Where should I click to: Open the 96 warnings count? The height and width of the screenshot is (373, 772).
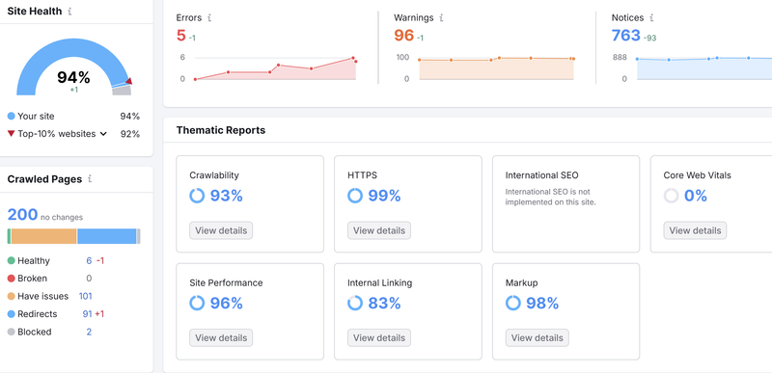click(x=403, y=36)
